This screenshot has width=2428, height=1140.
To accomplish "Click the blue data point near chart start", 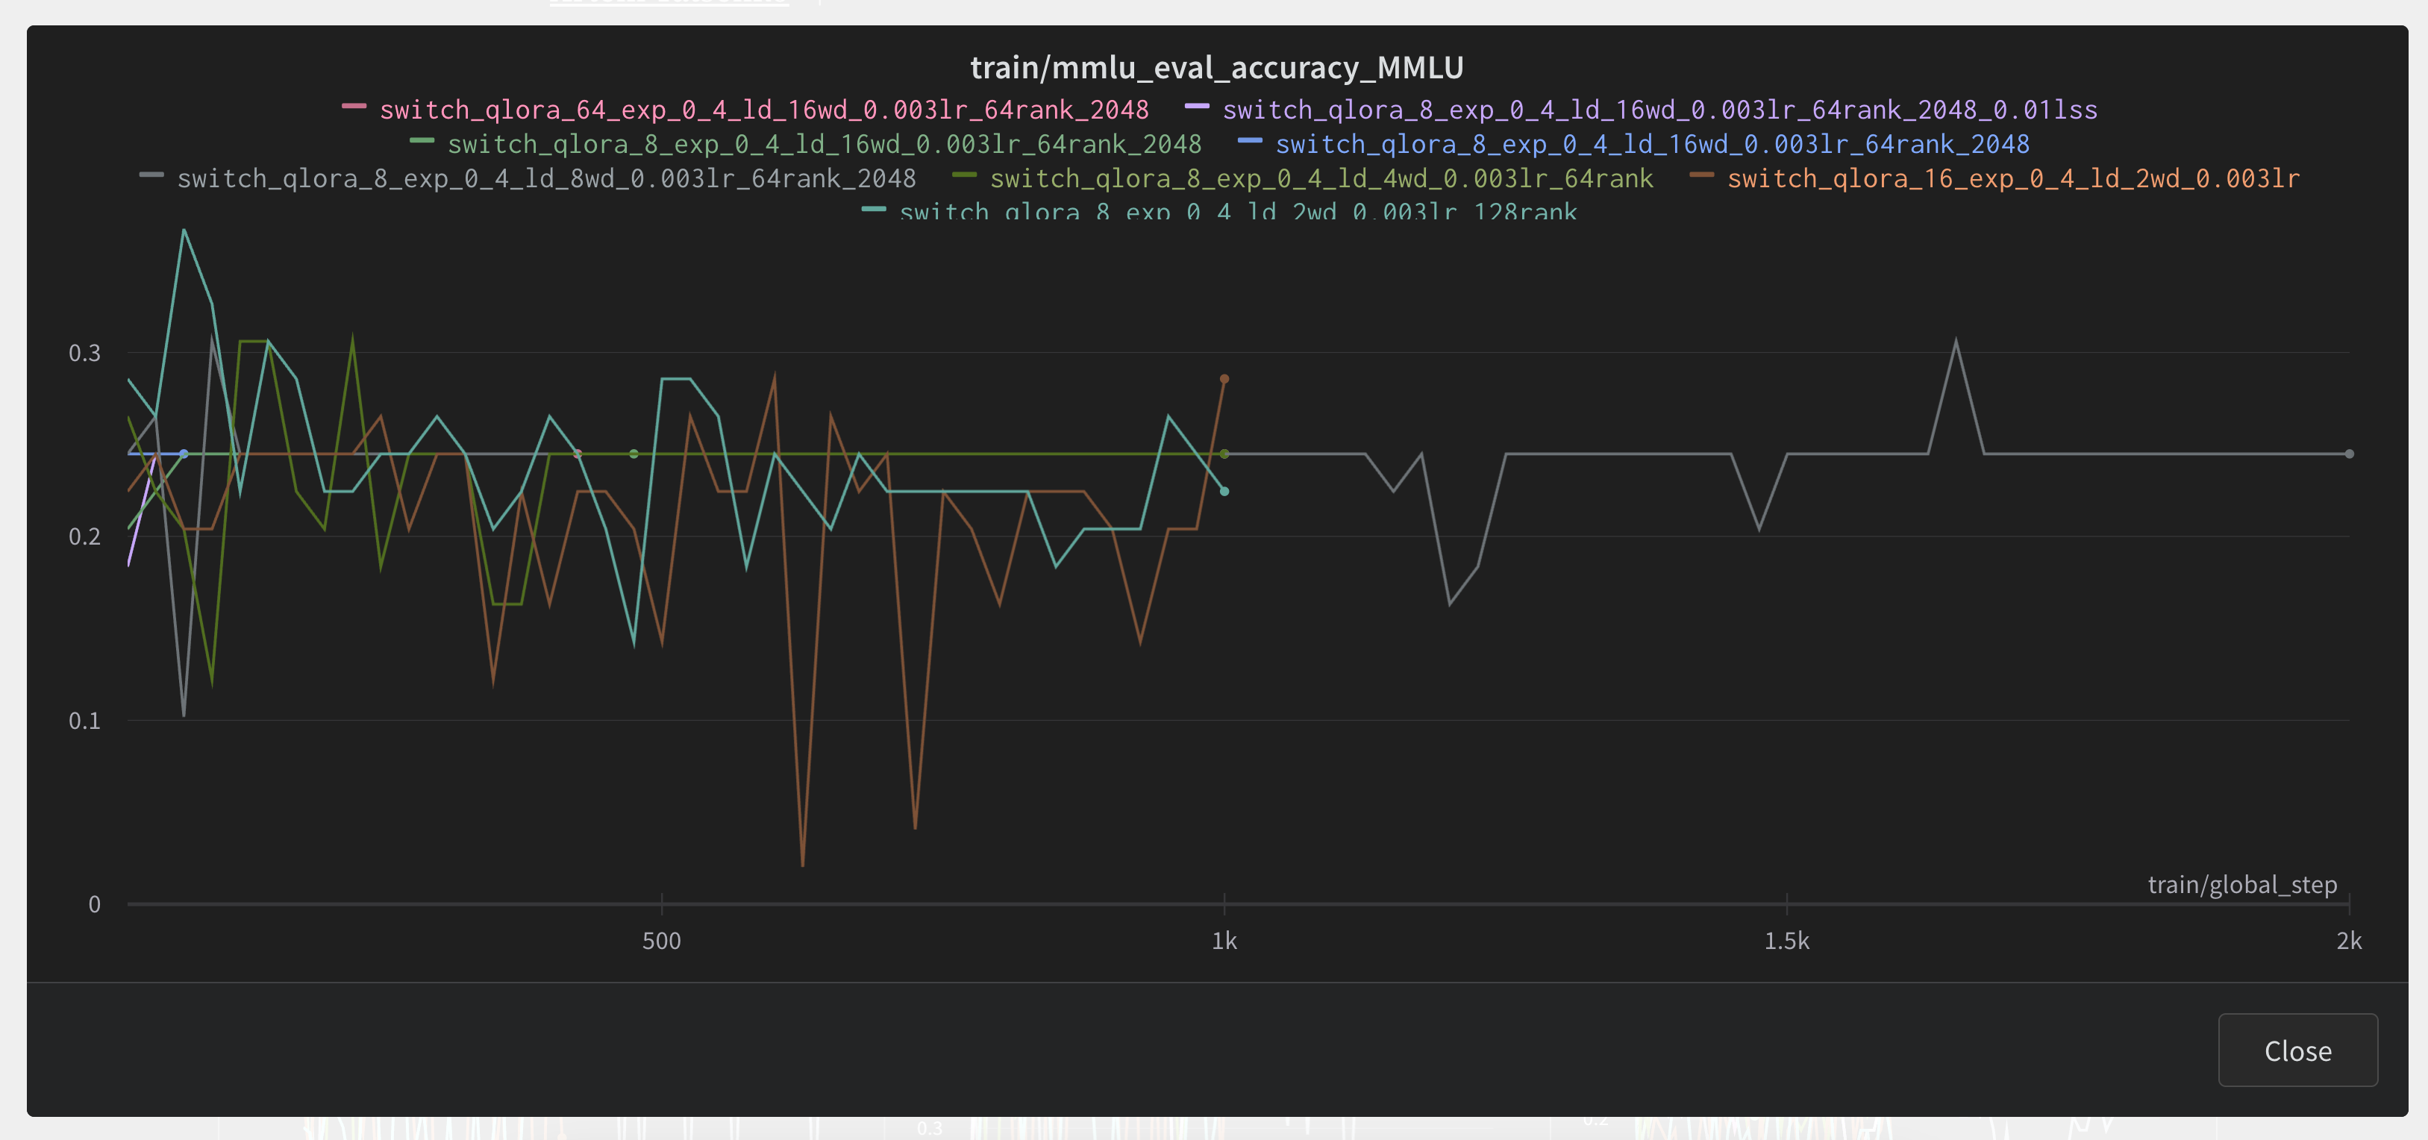I will [x=184, y=454].
